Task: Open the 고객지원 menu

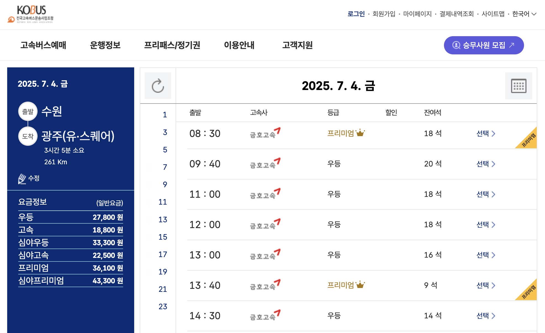Action: [297, 45]
